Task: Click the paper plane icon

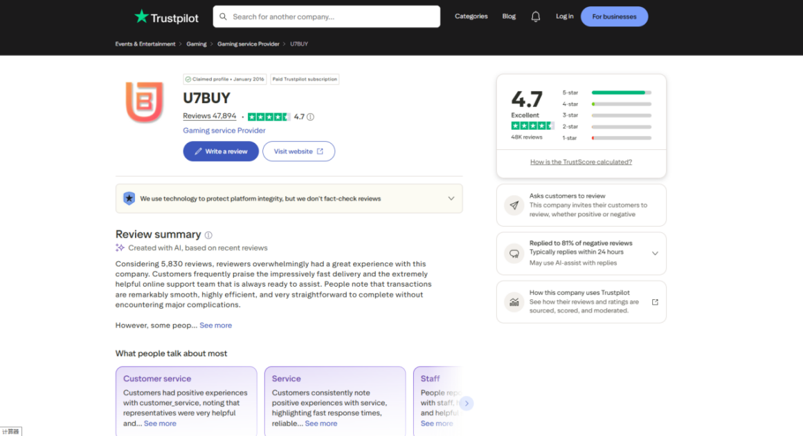Action: point(514,205)
